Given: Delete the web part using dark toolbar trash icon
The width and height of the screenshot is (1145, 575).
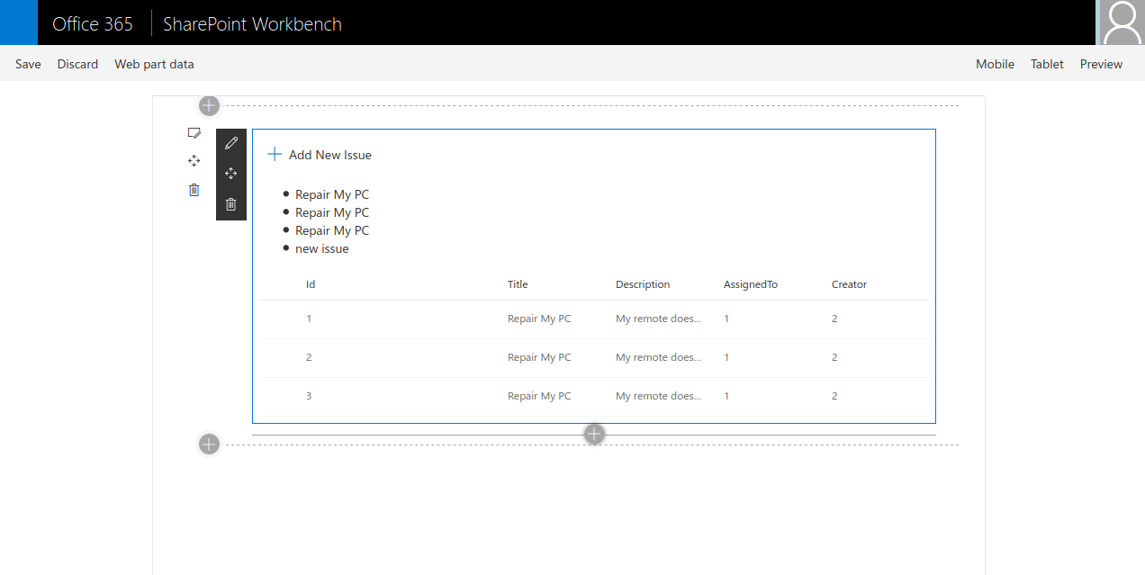Looking at the screenshot, I should [x=231, y=204].
